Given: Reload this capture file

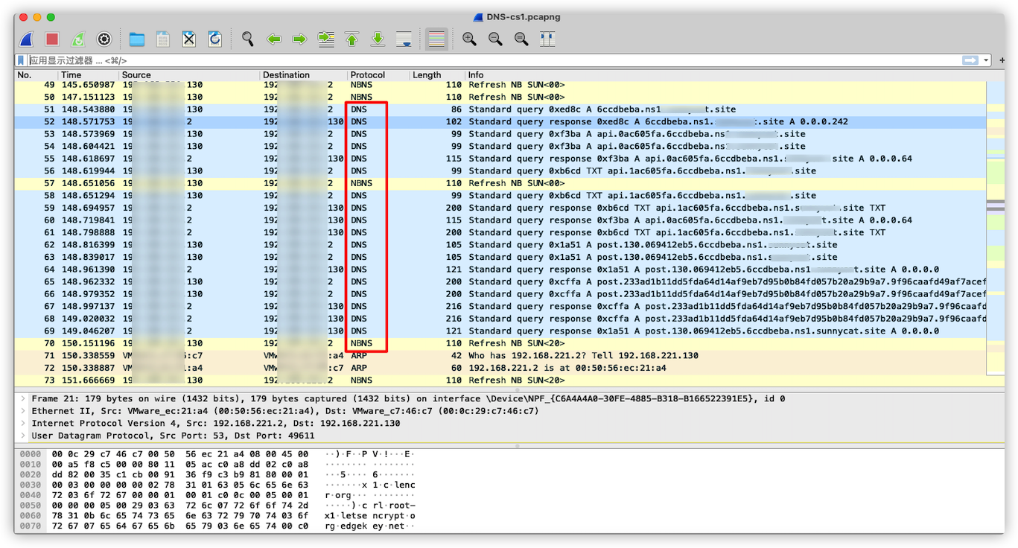Looking at the screenshot, I should [x=213, y=39].
